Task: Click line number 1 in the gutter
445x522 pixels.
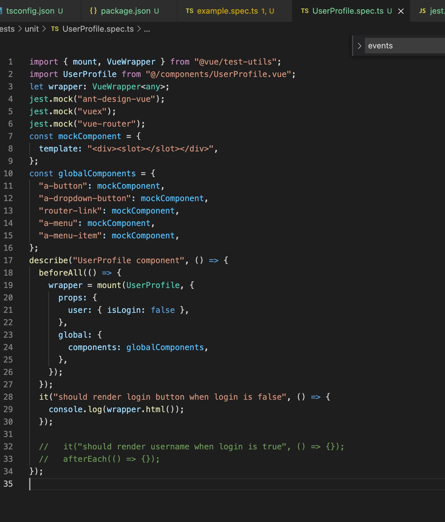Action: [11, 62]
